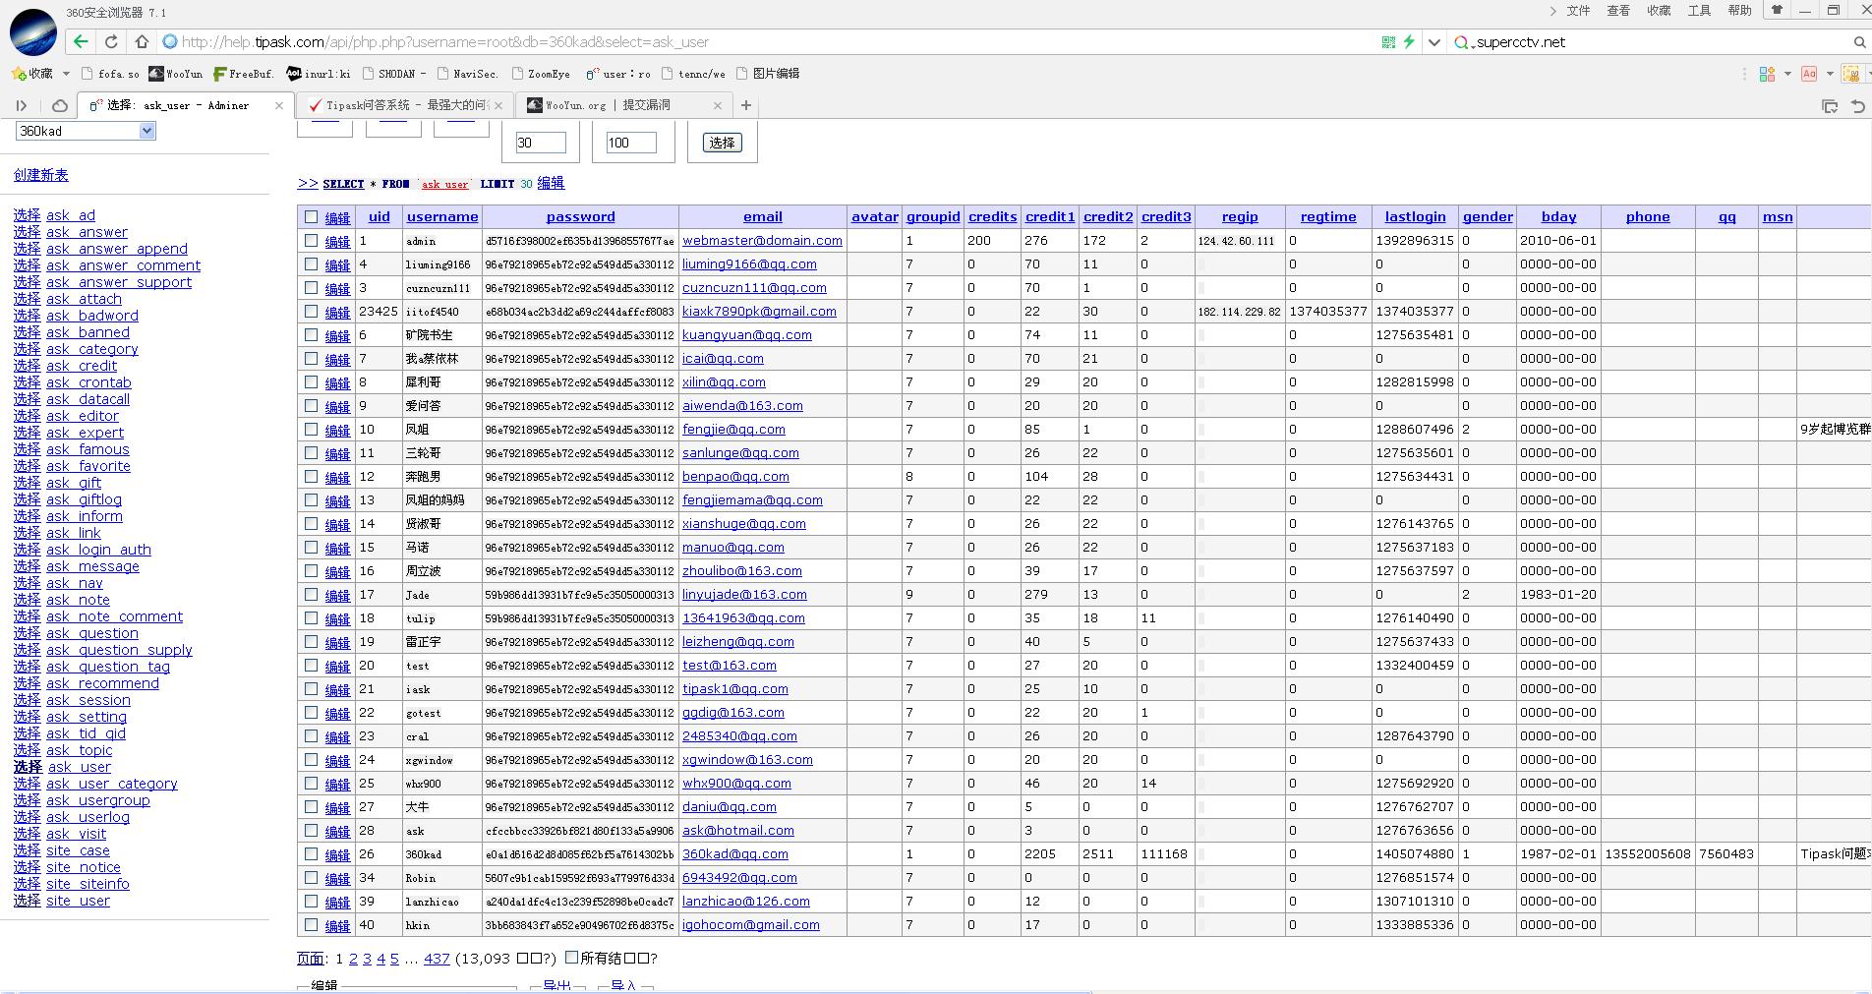Expand the hidden menu chevron before 文件
Image resolution: width=1872 pixels, height=994 pixels.
[x=1552, y=11]
